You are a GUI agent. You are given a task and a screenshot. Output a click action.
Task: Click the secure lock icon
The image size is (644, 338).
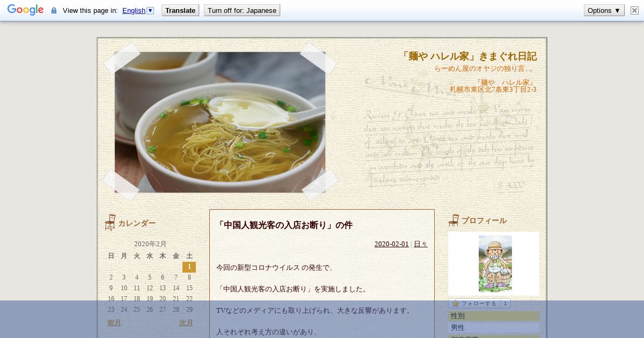[x=54, y=10]
